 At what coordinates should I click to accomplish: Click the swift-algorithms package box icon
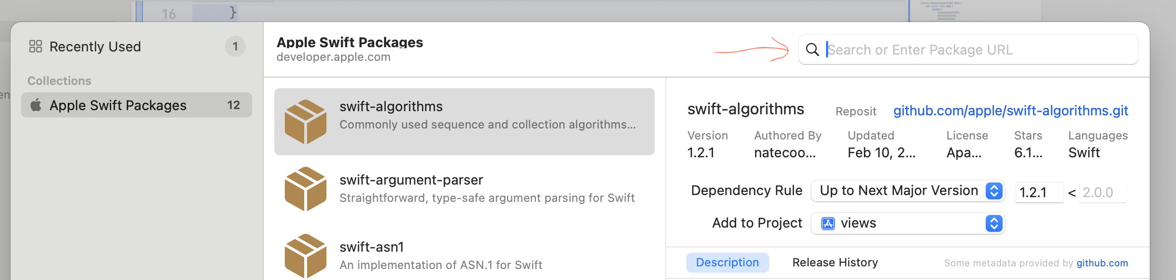305,122
